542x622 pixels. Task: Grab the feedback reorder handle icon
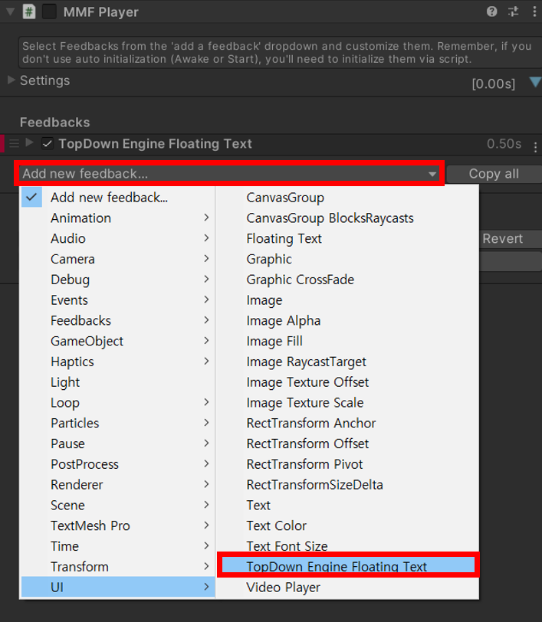click(15, 143)
